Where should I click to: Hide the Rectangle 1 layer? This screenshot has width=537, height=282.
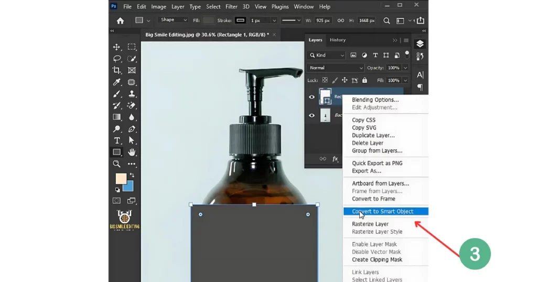click(312, 97)
